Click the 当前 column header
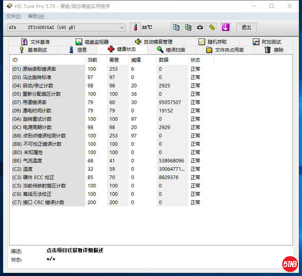This screenshot has width=302, height=276. pos(92,60)
